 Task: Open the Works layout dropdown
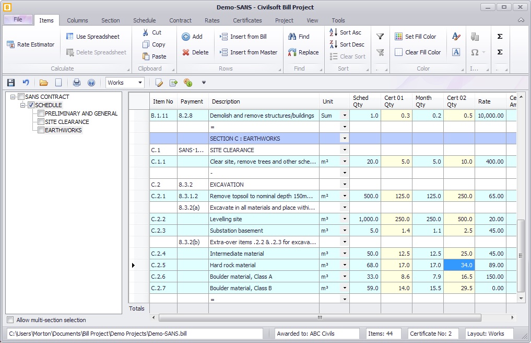140,83
